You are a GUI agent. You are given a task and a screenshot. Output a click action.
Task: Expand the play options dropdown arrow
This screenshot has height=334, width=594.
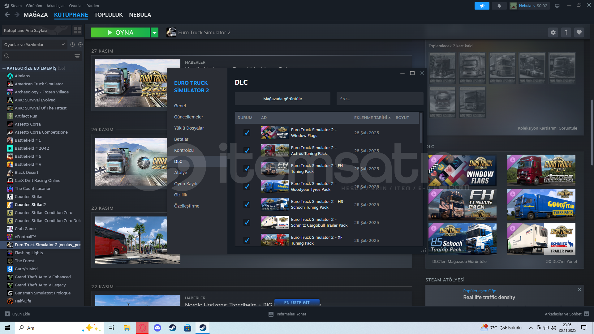[x=154, y=32]
